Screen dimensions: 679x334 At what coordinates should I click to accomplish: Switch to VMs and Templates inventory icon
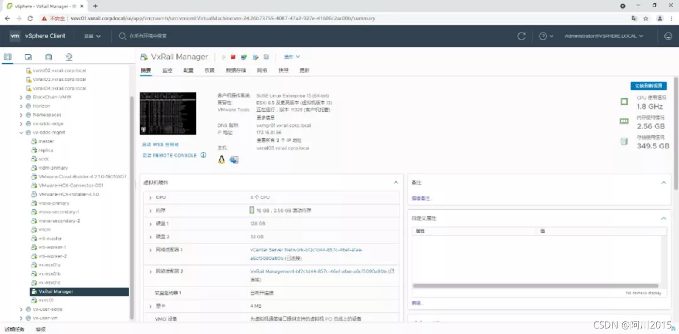[28, 57]
